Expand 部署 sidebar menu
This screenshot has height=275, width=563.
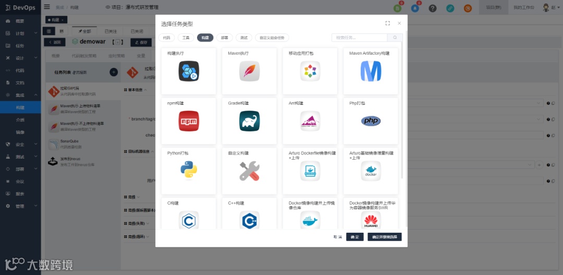(20, 169)
